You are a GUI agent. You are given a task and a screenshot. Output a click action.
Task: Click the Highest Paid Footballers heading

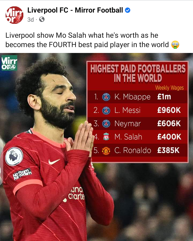(x=138, y=73)
